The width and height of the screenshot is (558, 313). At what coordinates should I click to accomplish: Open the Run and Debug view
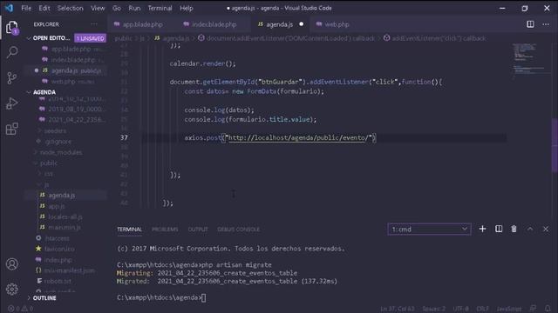point(11,103)
